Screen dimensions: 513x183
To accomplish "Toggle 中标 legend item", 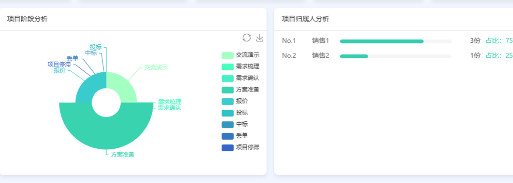I will coord(235,124).
